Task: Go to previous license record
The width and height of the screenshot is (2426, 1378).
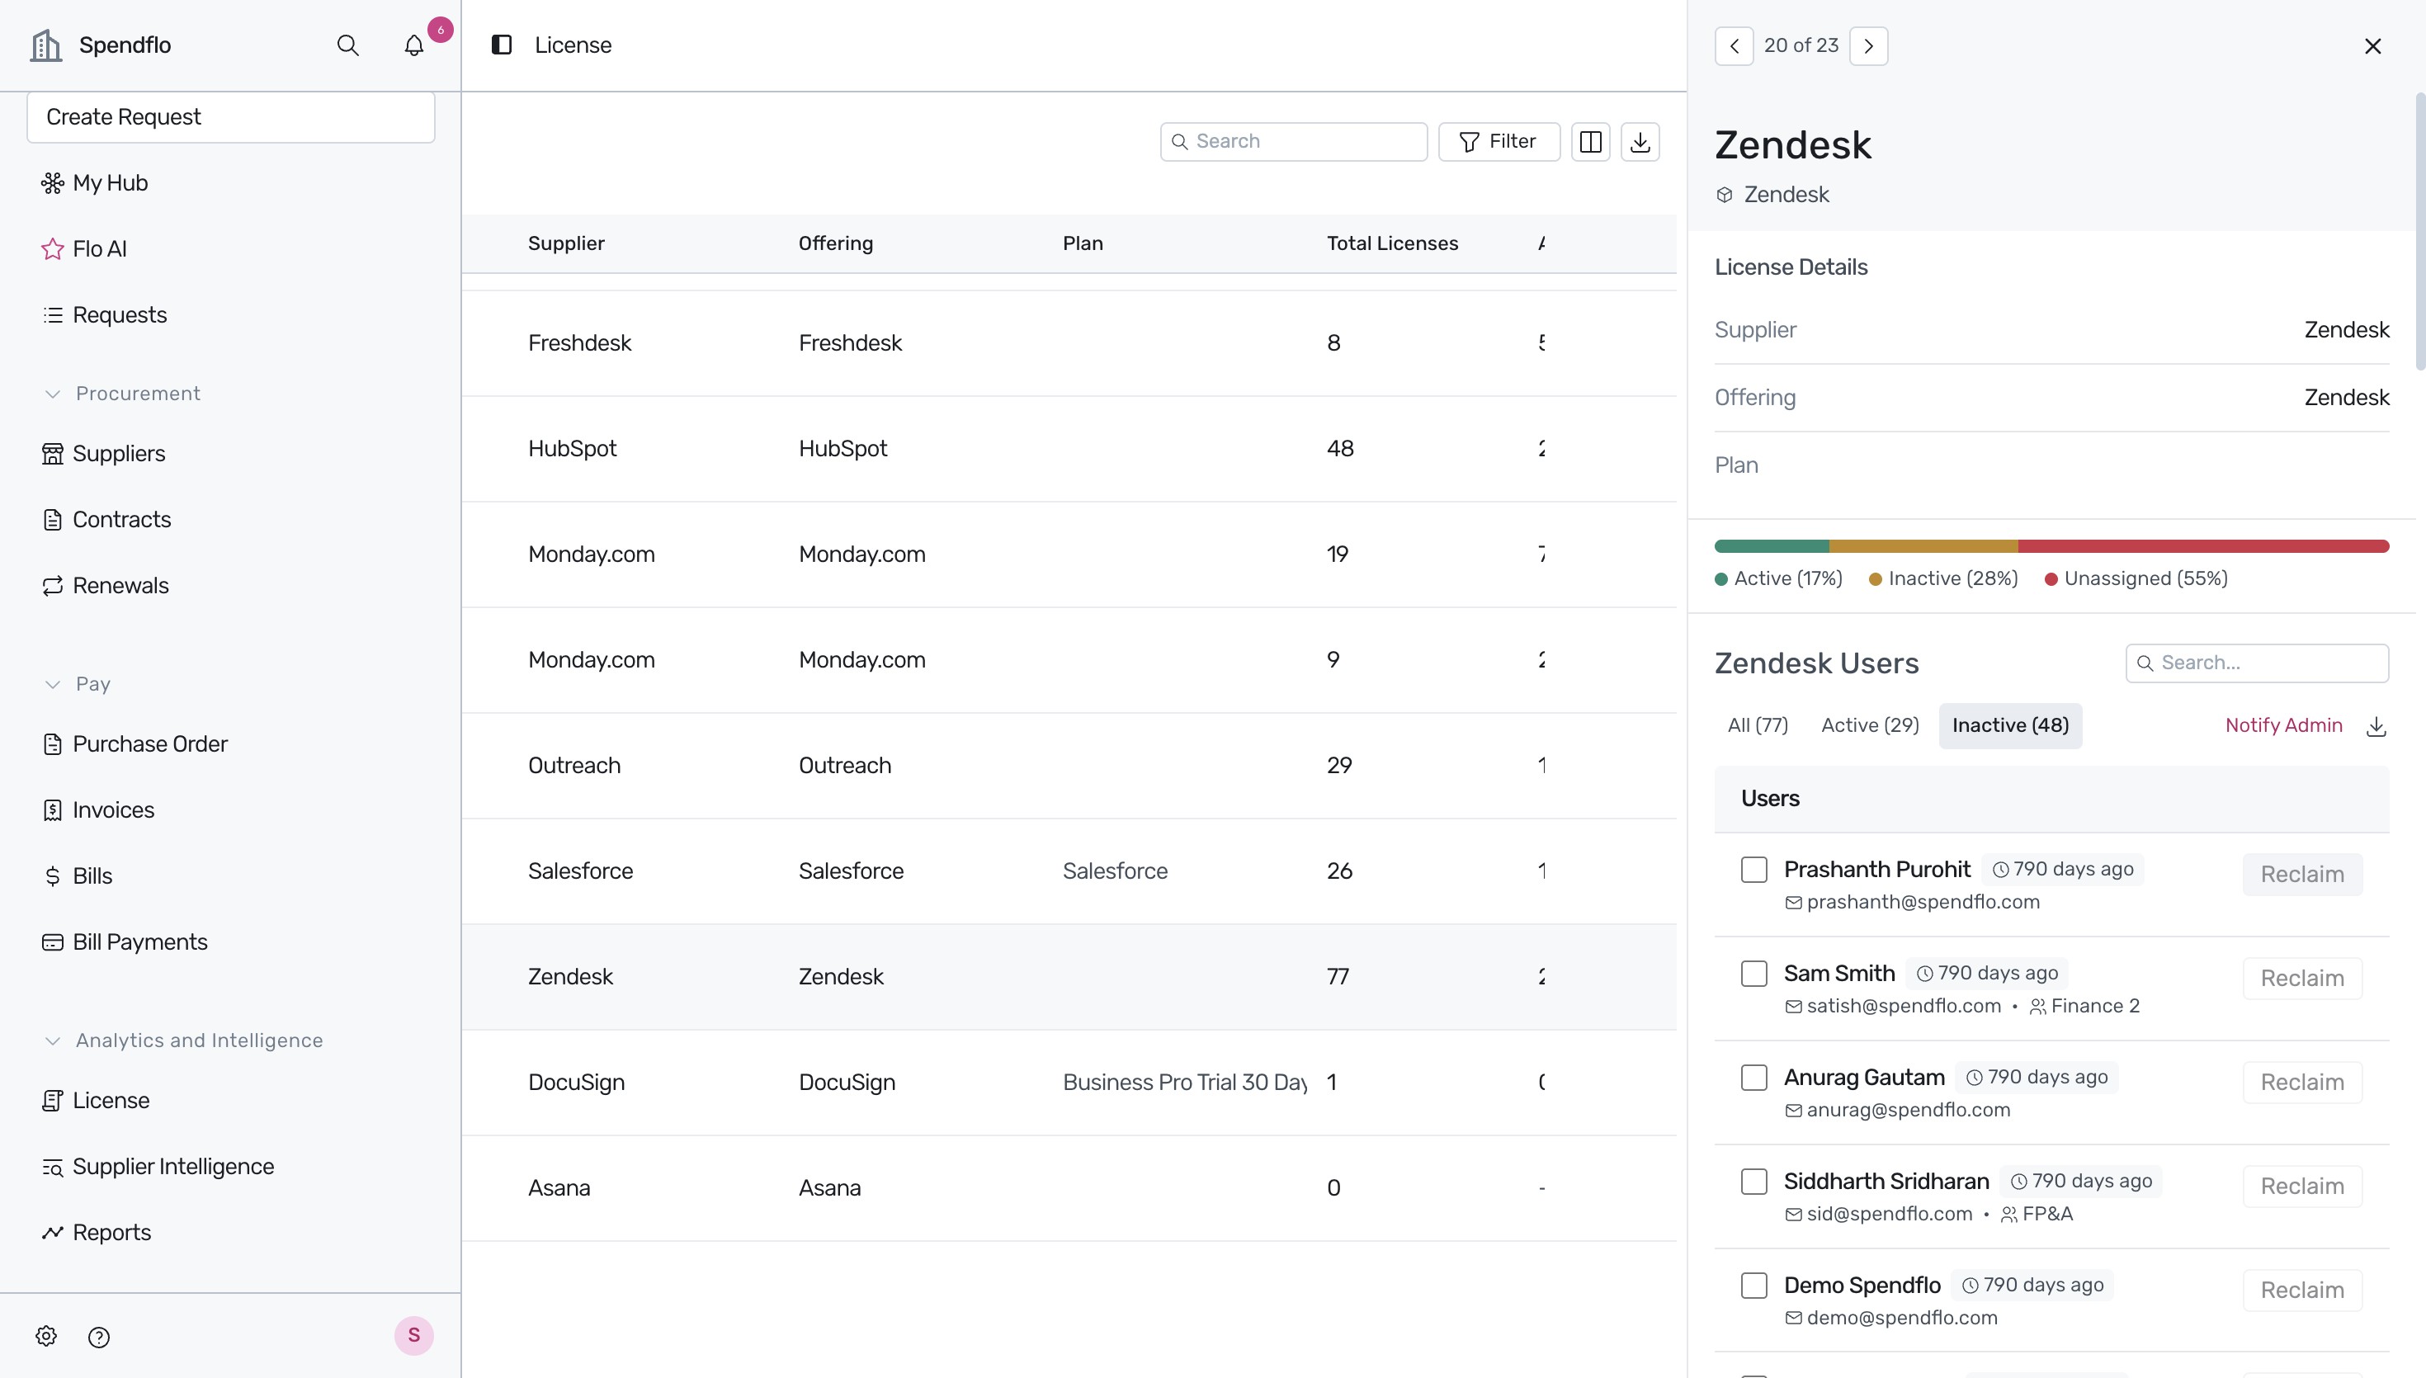Action: tap(1734, 45)
